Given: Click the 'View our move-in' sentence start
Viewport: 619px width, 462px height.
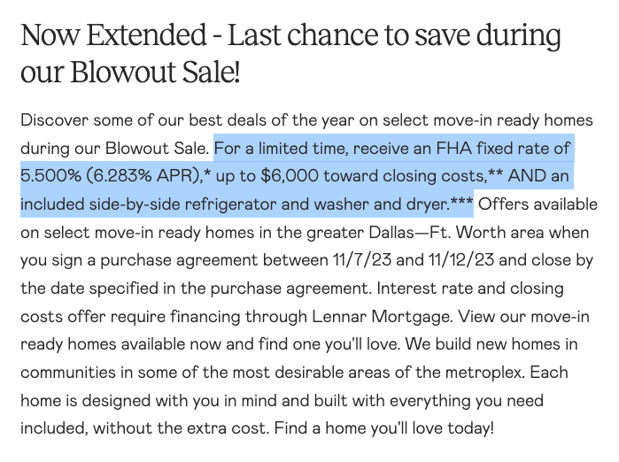Looking at the screenshot, I should point(523,317).
